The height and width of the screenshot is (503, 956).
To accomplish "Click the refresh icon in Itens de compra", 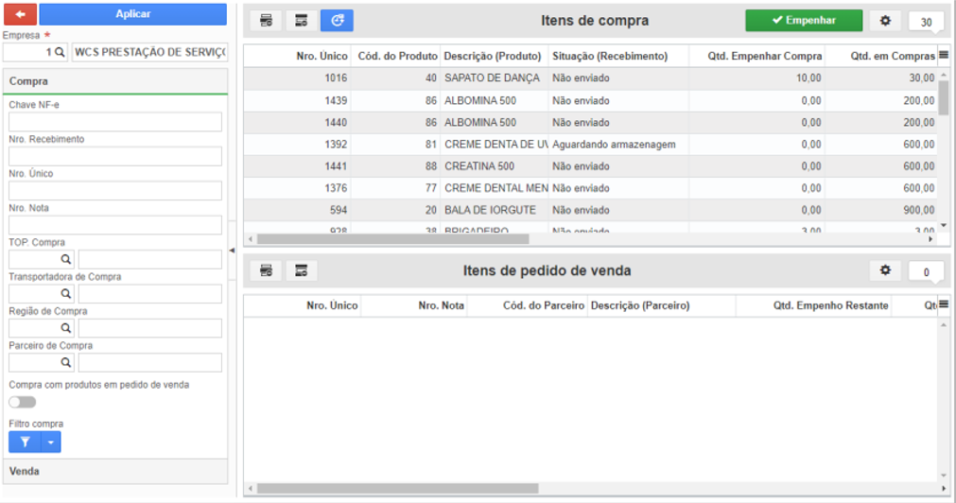I will pos(338,21).
